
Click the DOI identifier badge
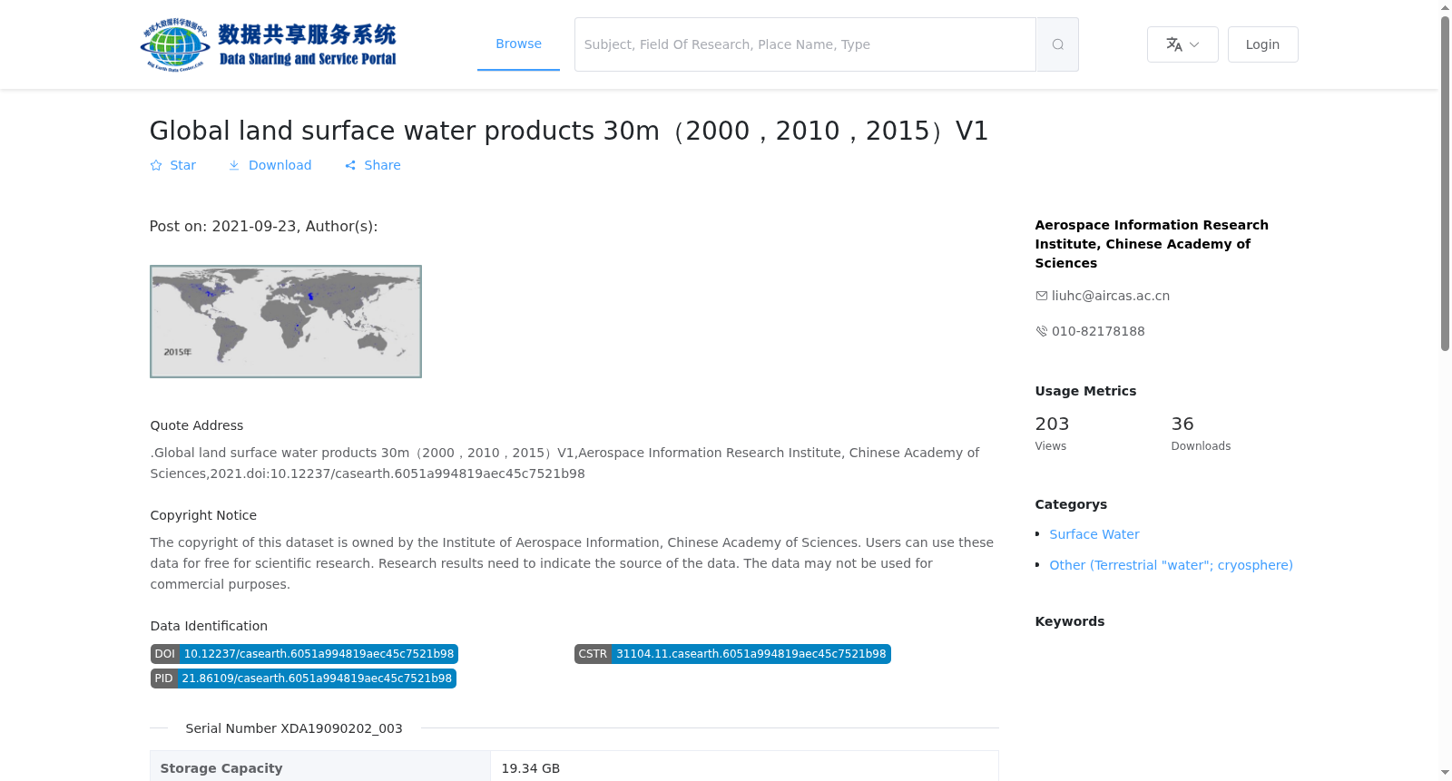[x=304, y=654]
